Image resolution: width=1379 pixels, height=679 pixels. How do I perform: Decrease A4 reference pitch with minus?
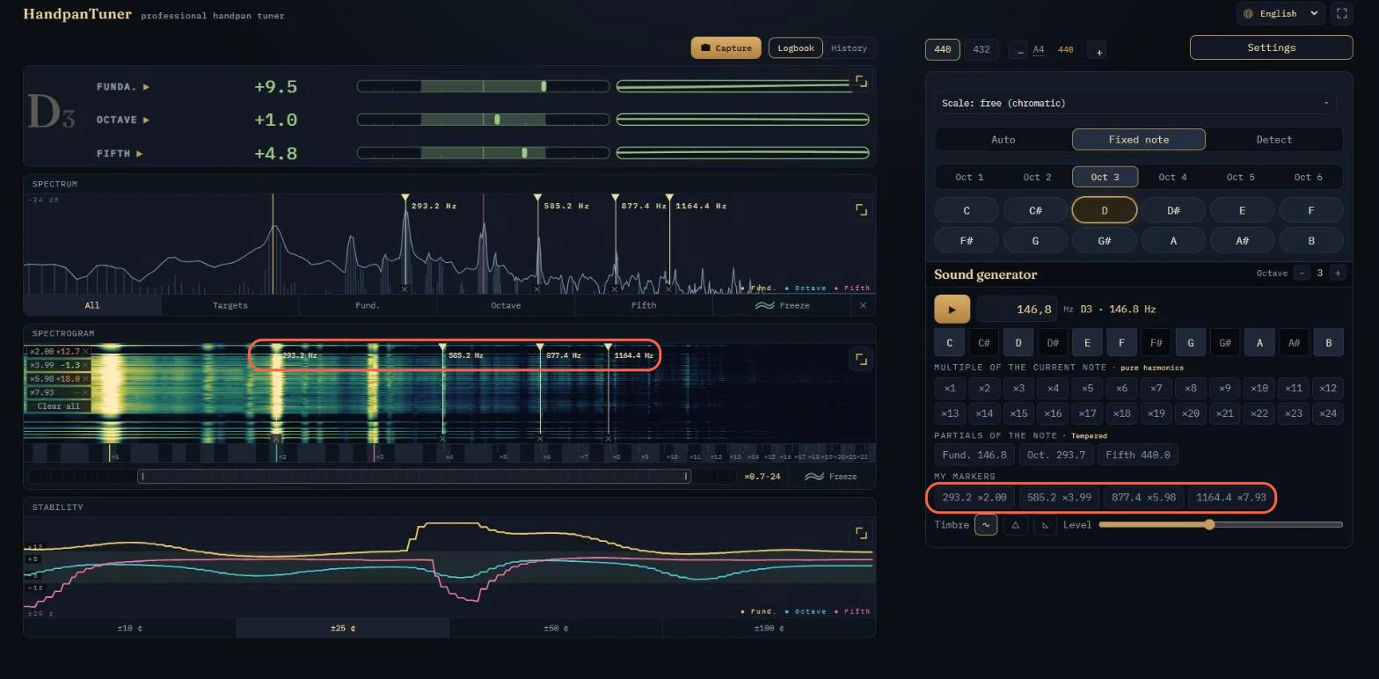[x=1020, y=50]
